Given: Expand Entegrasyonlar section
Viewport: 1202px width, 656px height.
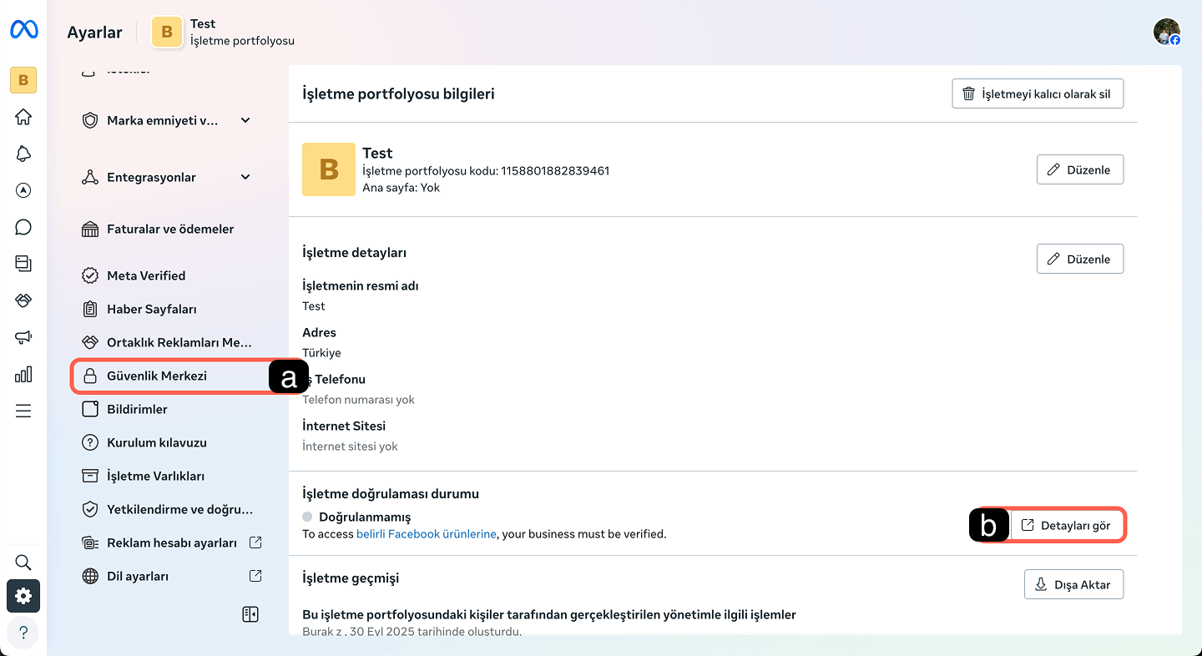Looking at the screenshot, I should (x=245, y=177).
